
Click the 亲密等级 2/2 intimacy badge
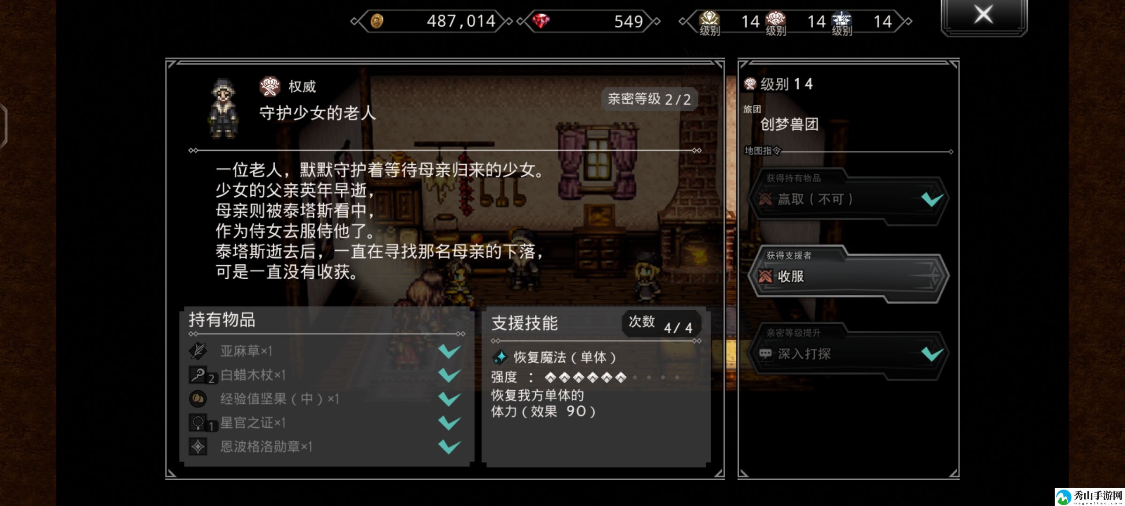click(649, 99)
